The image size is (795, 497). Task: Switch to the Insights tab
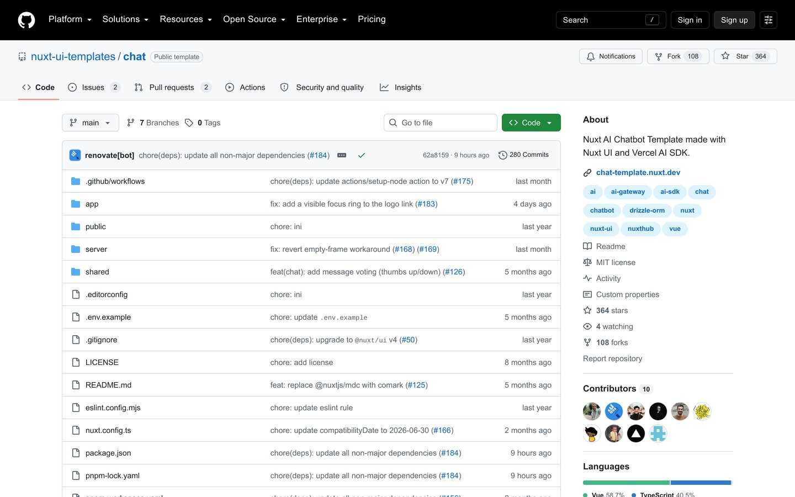400,87
